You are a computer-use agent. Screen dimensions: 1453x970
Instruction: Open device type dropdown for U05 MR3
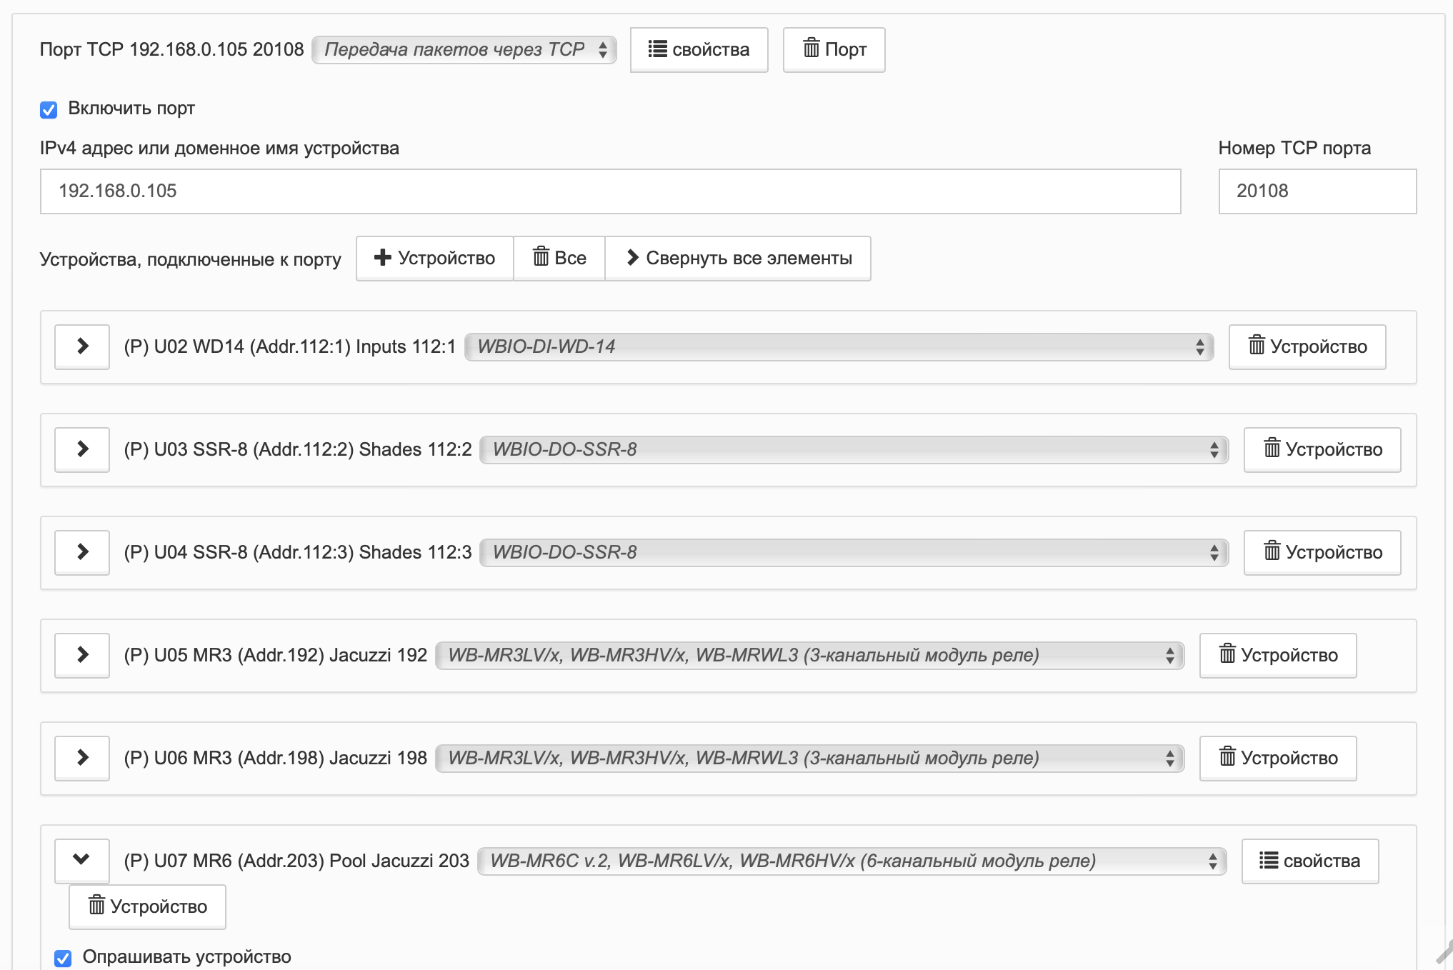[x=809, y=655]
